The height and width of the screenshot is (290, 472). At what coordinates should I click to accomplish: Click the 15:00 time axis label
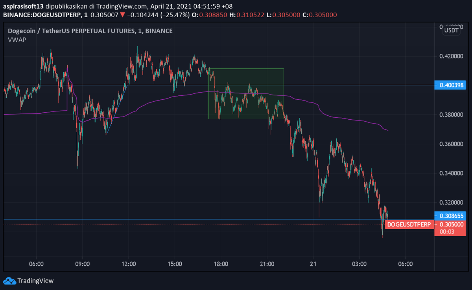pyautogui.click(x=175, y=264)
